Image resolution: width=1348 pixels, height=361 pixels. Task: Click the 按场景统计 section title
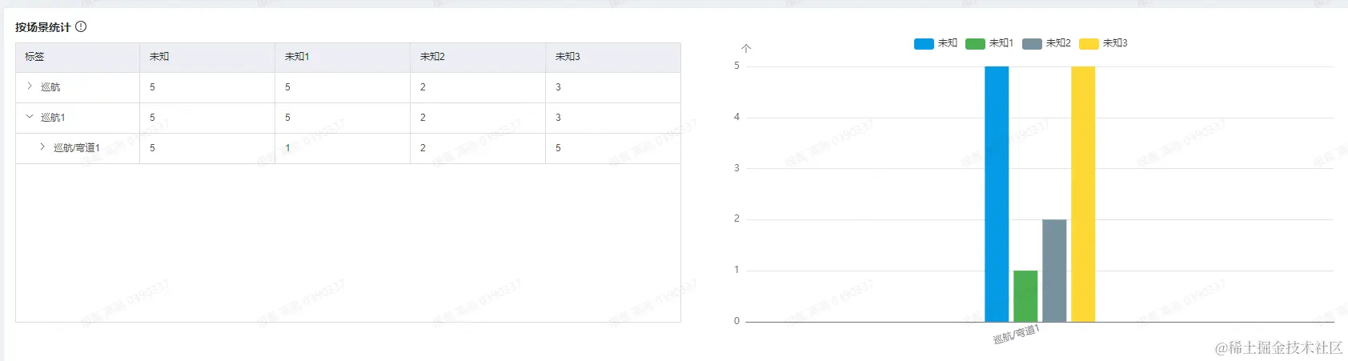tap(42, 27)
